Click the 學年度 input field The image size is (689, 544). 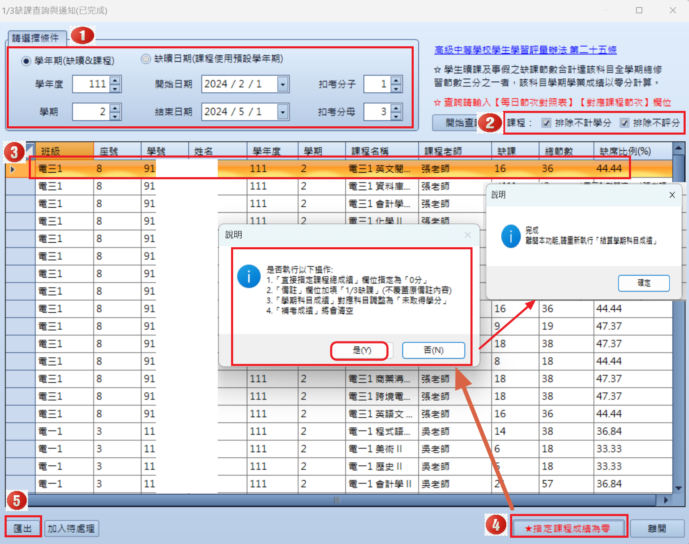click(x=91, y=84)
